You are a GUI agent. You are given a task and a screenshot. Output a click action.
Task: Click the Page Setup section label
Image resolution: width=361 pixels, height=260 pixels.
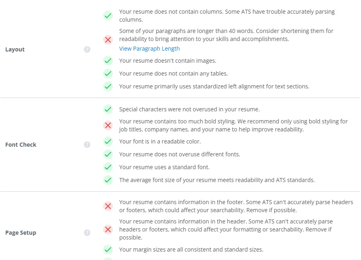pos(20,233)
